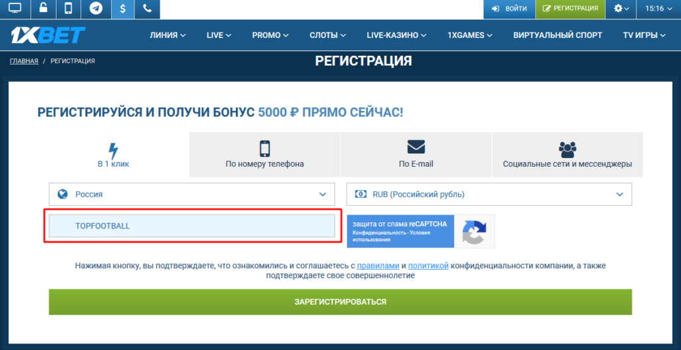Click the unlocked padlock icon
Screen dimensions: 681x350
pyautogui.click(x=43, y=9)
